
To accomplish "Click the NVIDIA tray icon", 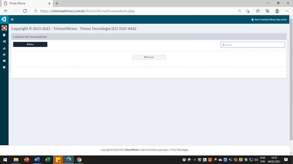I will (195, 160).
